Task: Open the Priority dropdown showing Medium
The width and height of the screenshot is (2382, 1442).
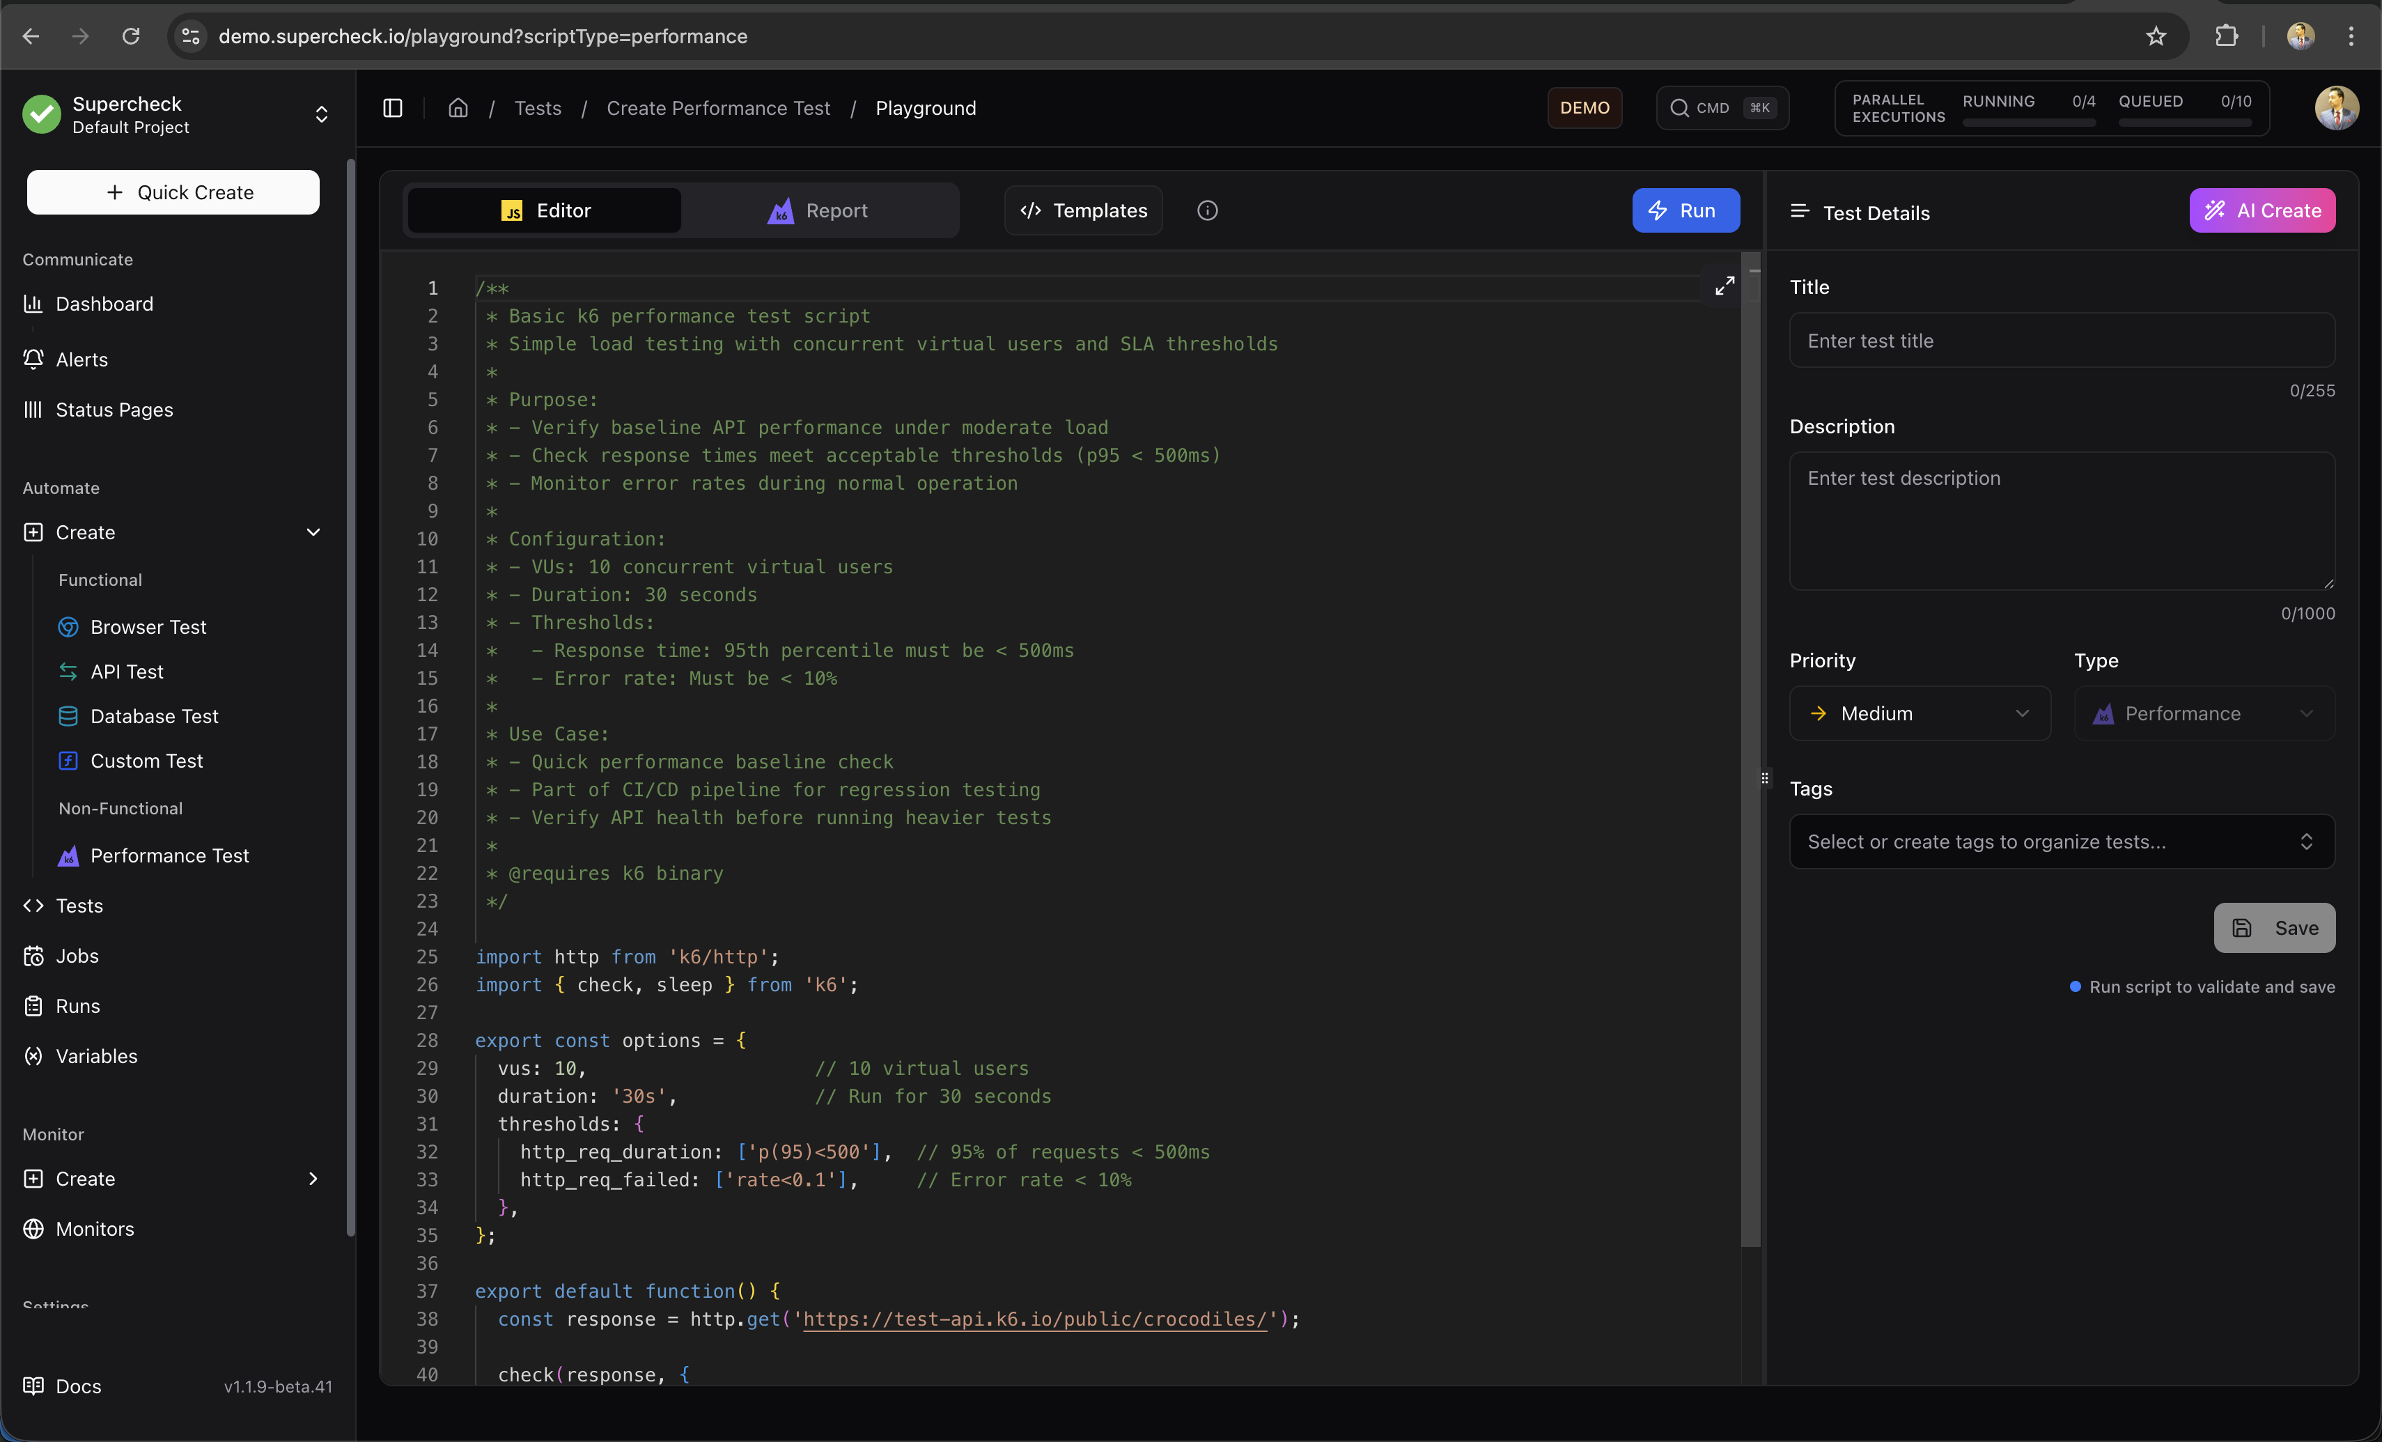Action: click(x=1920, y=713)
